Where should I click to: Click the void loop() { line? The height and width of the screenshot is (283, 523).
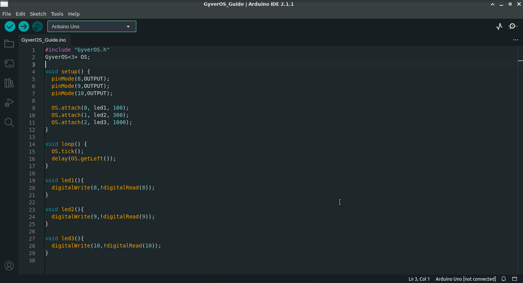[x=66, y=144]
